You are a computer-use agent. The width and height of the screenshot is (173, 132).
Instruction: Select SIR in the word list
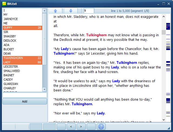[x=22, y=32]
